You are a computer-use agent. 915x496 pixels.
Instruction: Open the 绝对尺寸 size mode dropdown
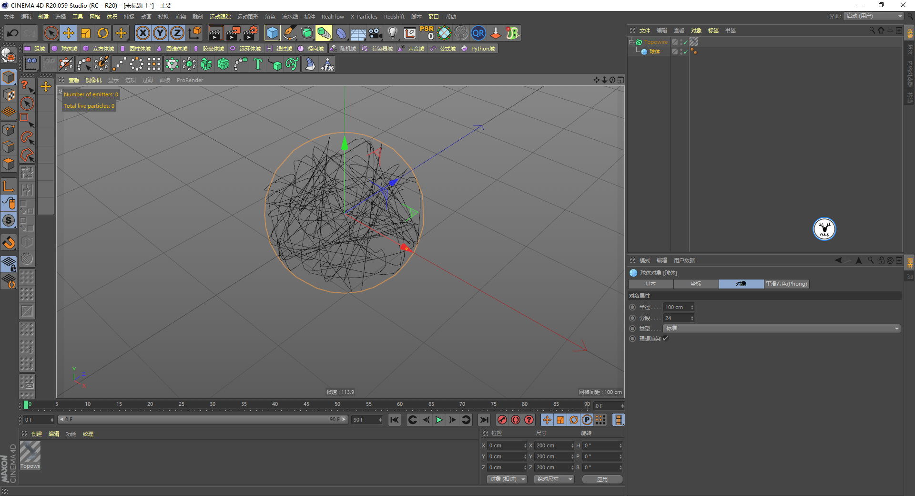[x=554, y=479]
